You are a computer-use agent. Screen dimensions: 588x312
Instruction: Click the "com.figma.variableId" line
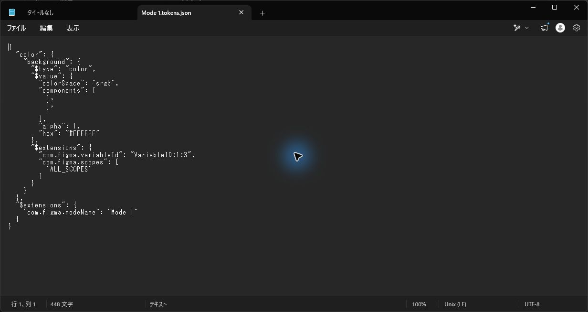[x=117, y=155]
